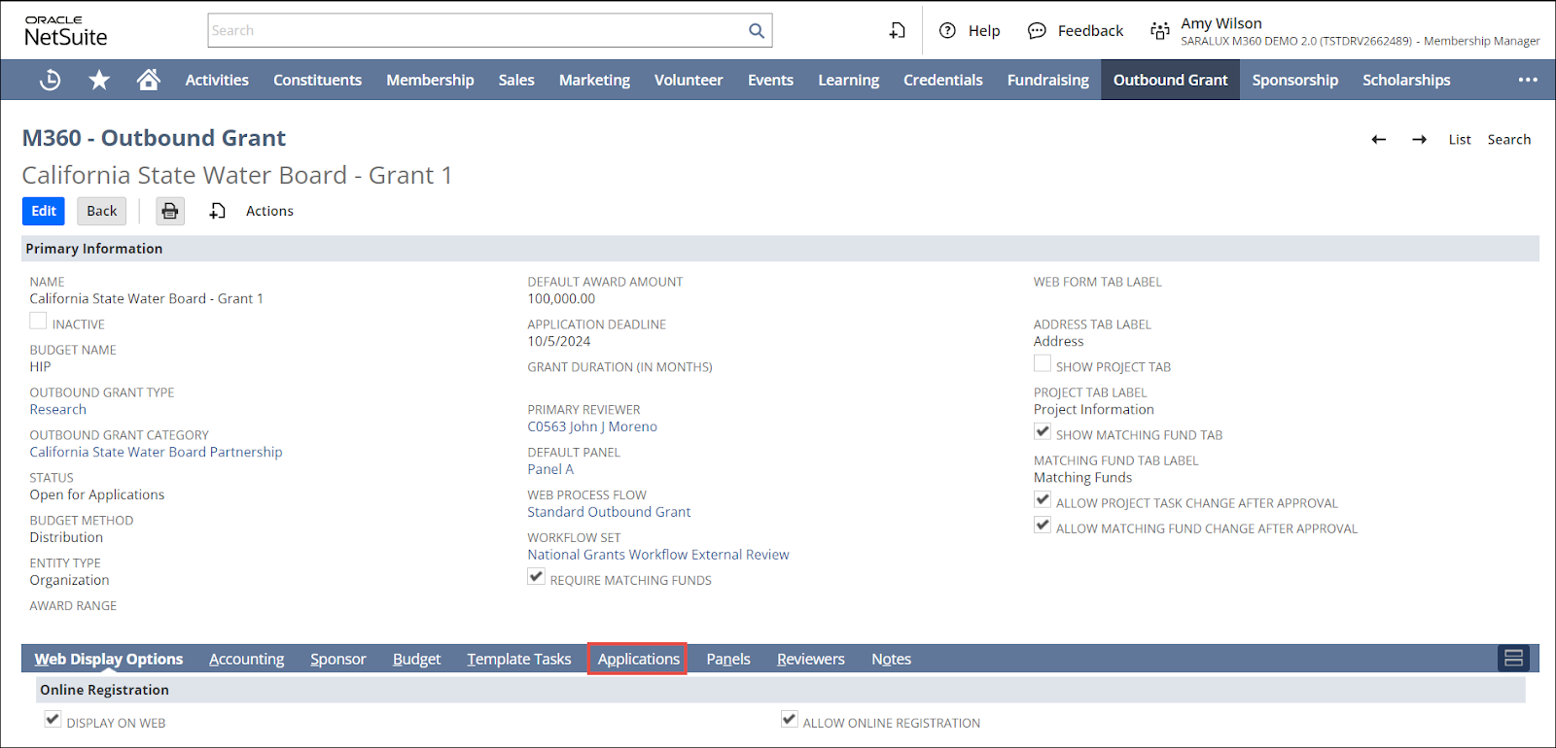Go to next record arrow
The image size is (1556, 748).
(1419, 140)
